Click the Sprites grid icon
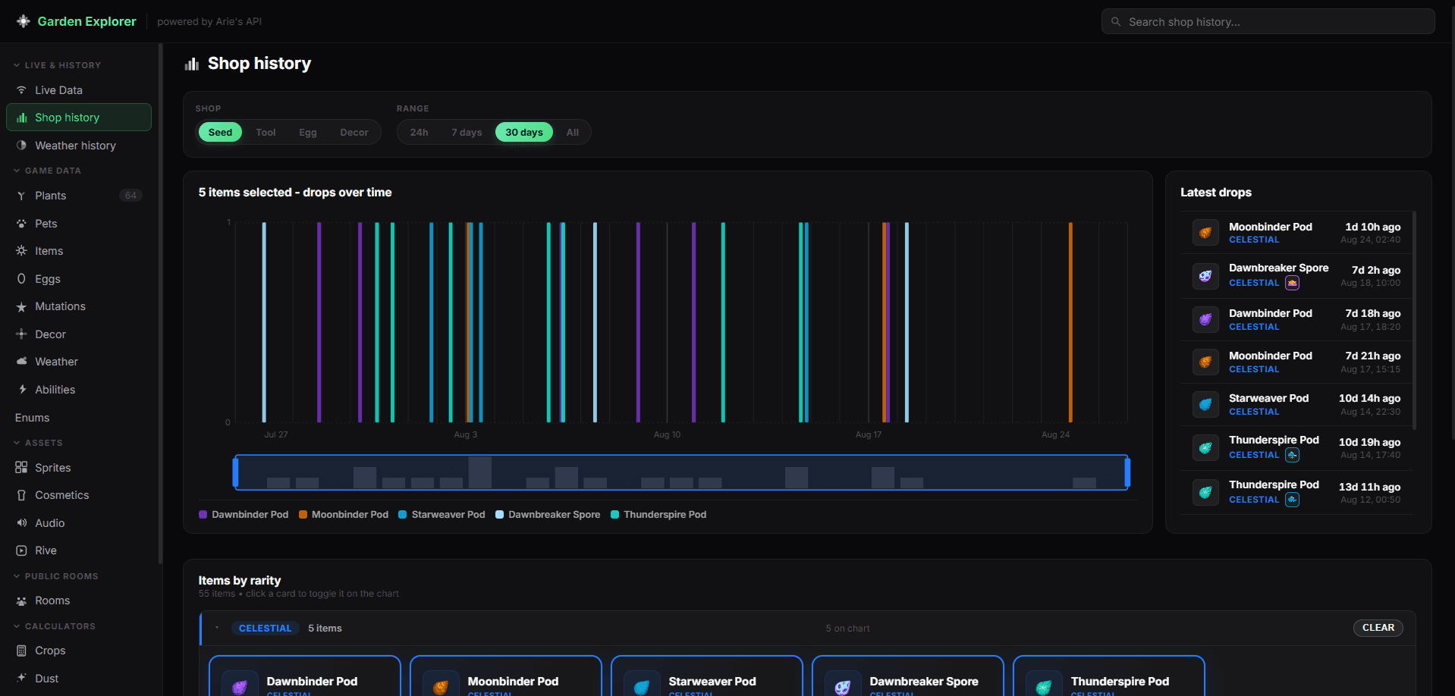This screenshot has height=696, width=1455. (21, 468)
